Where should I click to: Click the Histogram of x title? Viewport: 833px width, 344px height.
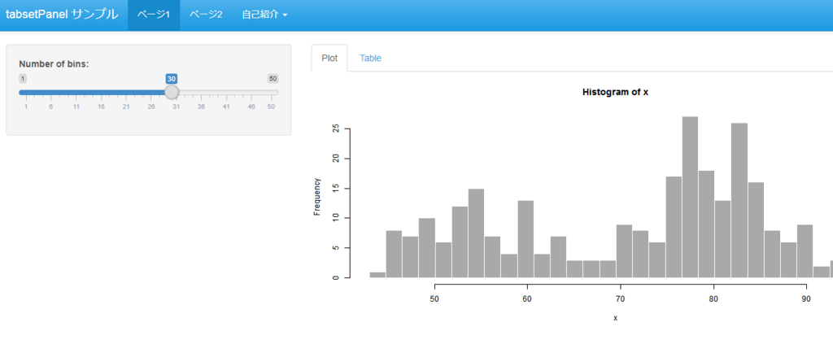[x=615, y=92]
